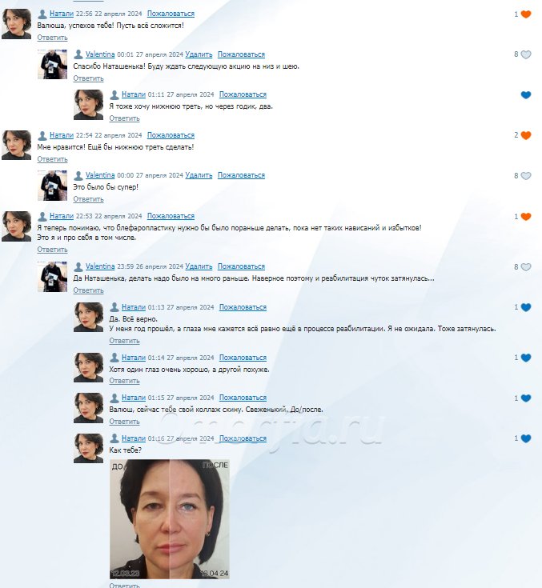542x588 pixels.
Task: Click blue heart on 01:13 Натали reply
Action: coord(526,307)
